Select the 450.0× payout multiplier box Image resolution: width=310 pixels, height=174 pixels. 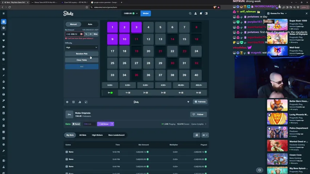point(199,85)
